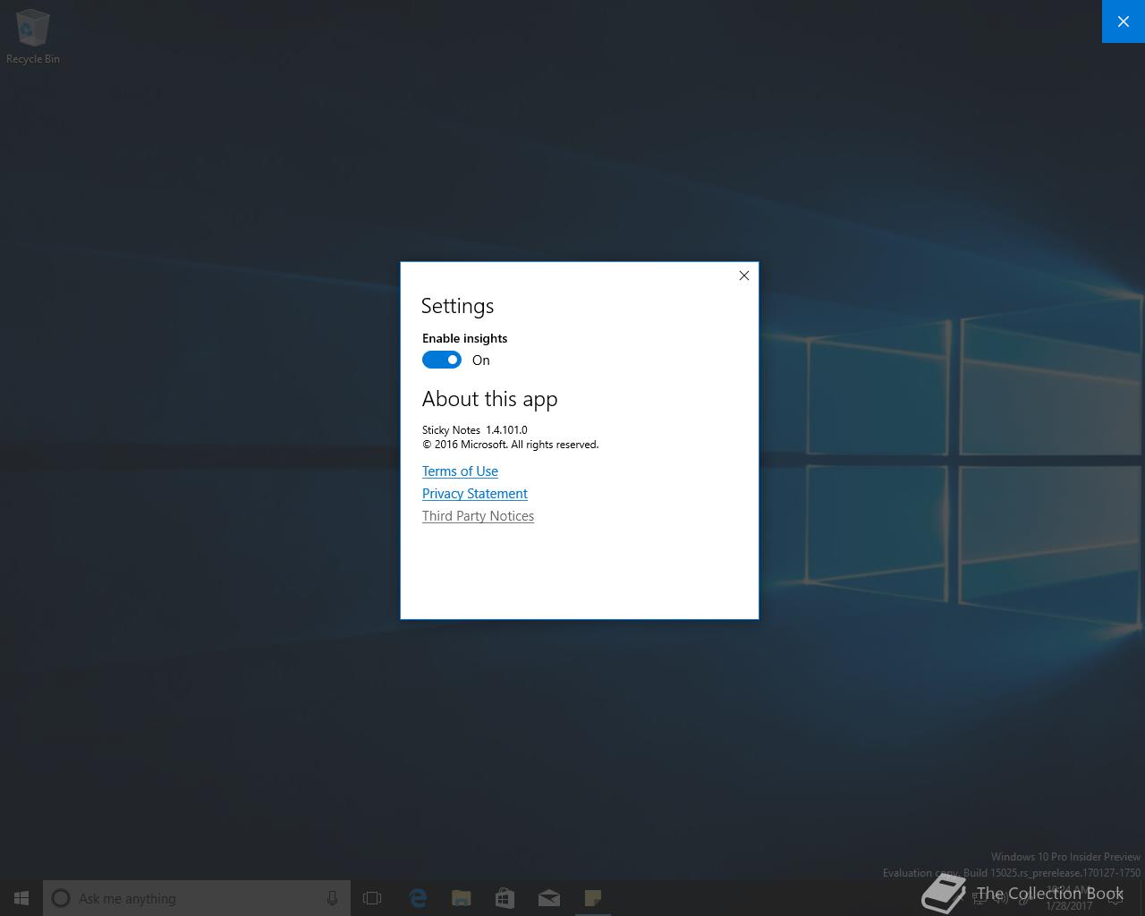The image size is (1145, 916).
Task: Open the Recycle Bin desktop icon
Action: pyautogui.click(x=33, y=37)
